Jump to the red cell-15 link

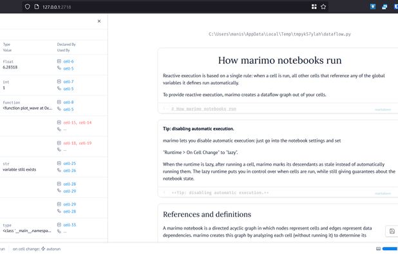pos(70,122)
